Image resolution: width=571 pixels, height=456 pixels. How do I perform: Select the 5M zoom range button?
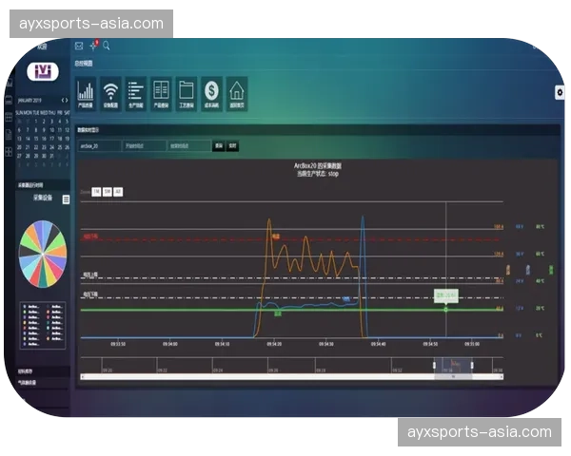(x=107, y=191)
